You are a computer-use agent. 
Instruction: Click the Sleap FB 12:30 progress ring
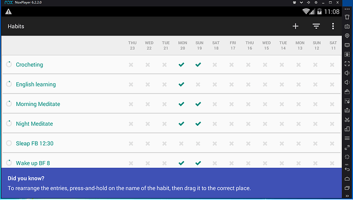pyautogui.click(x=9, y=143)
